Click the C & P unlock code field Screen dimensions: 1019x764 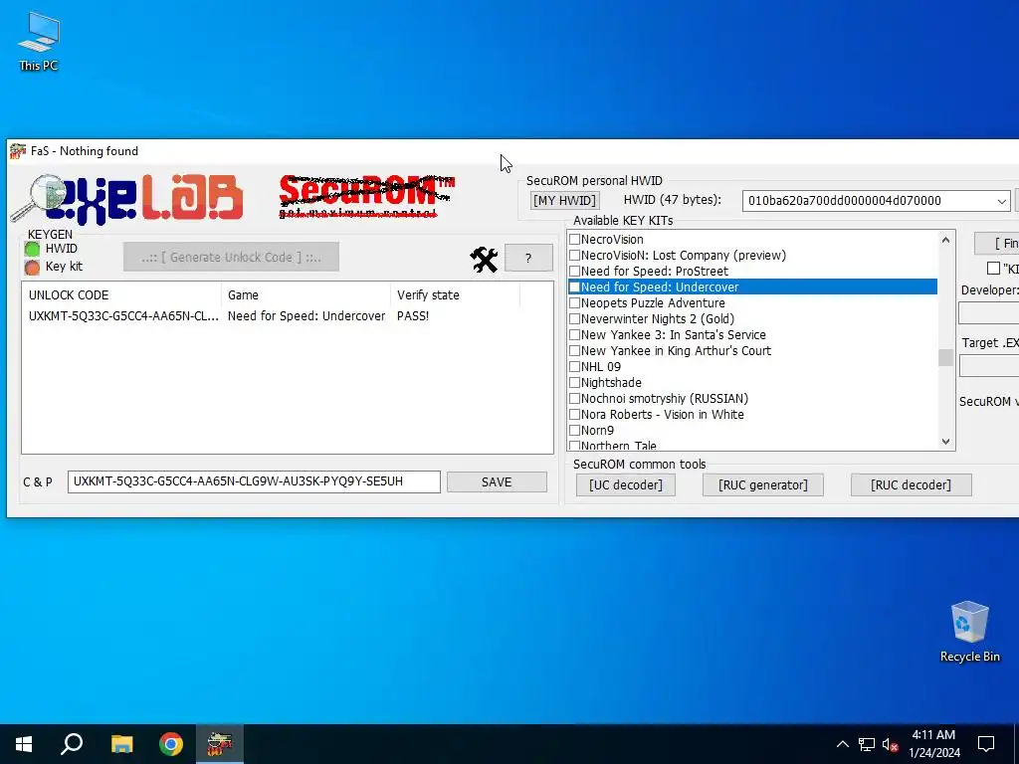pyautogui.click(x=254, y=482)
